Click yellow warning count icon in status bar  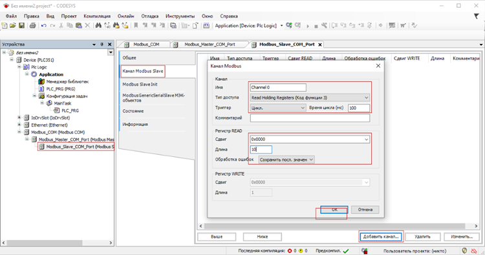click(x=301, y=251)
